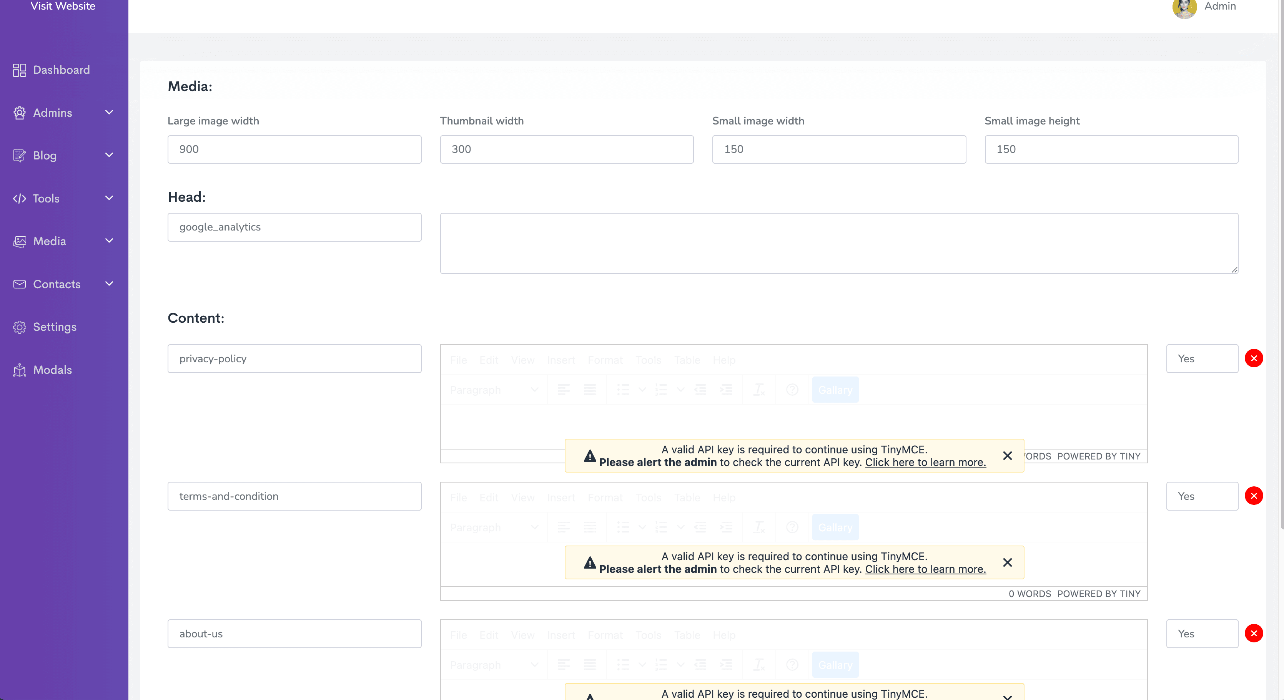Open the Yes dropdown for about-us
The width and height of the screenshot is (1284, 700).
click(x=1202, y=634)
